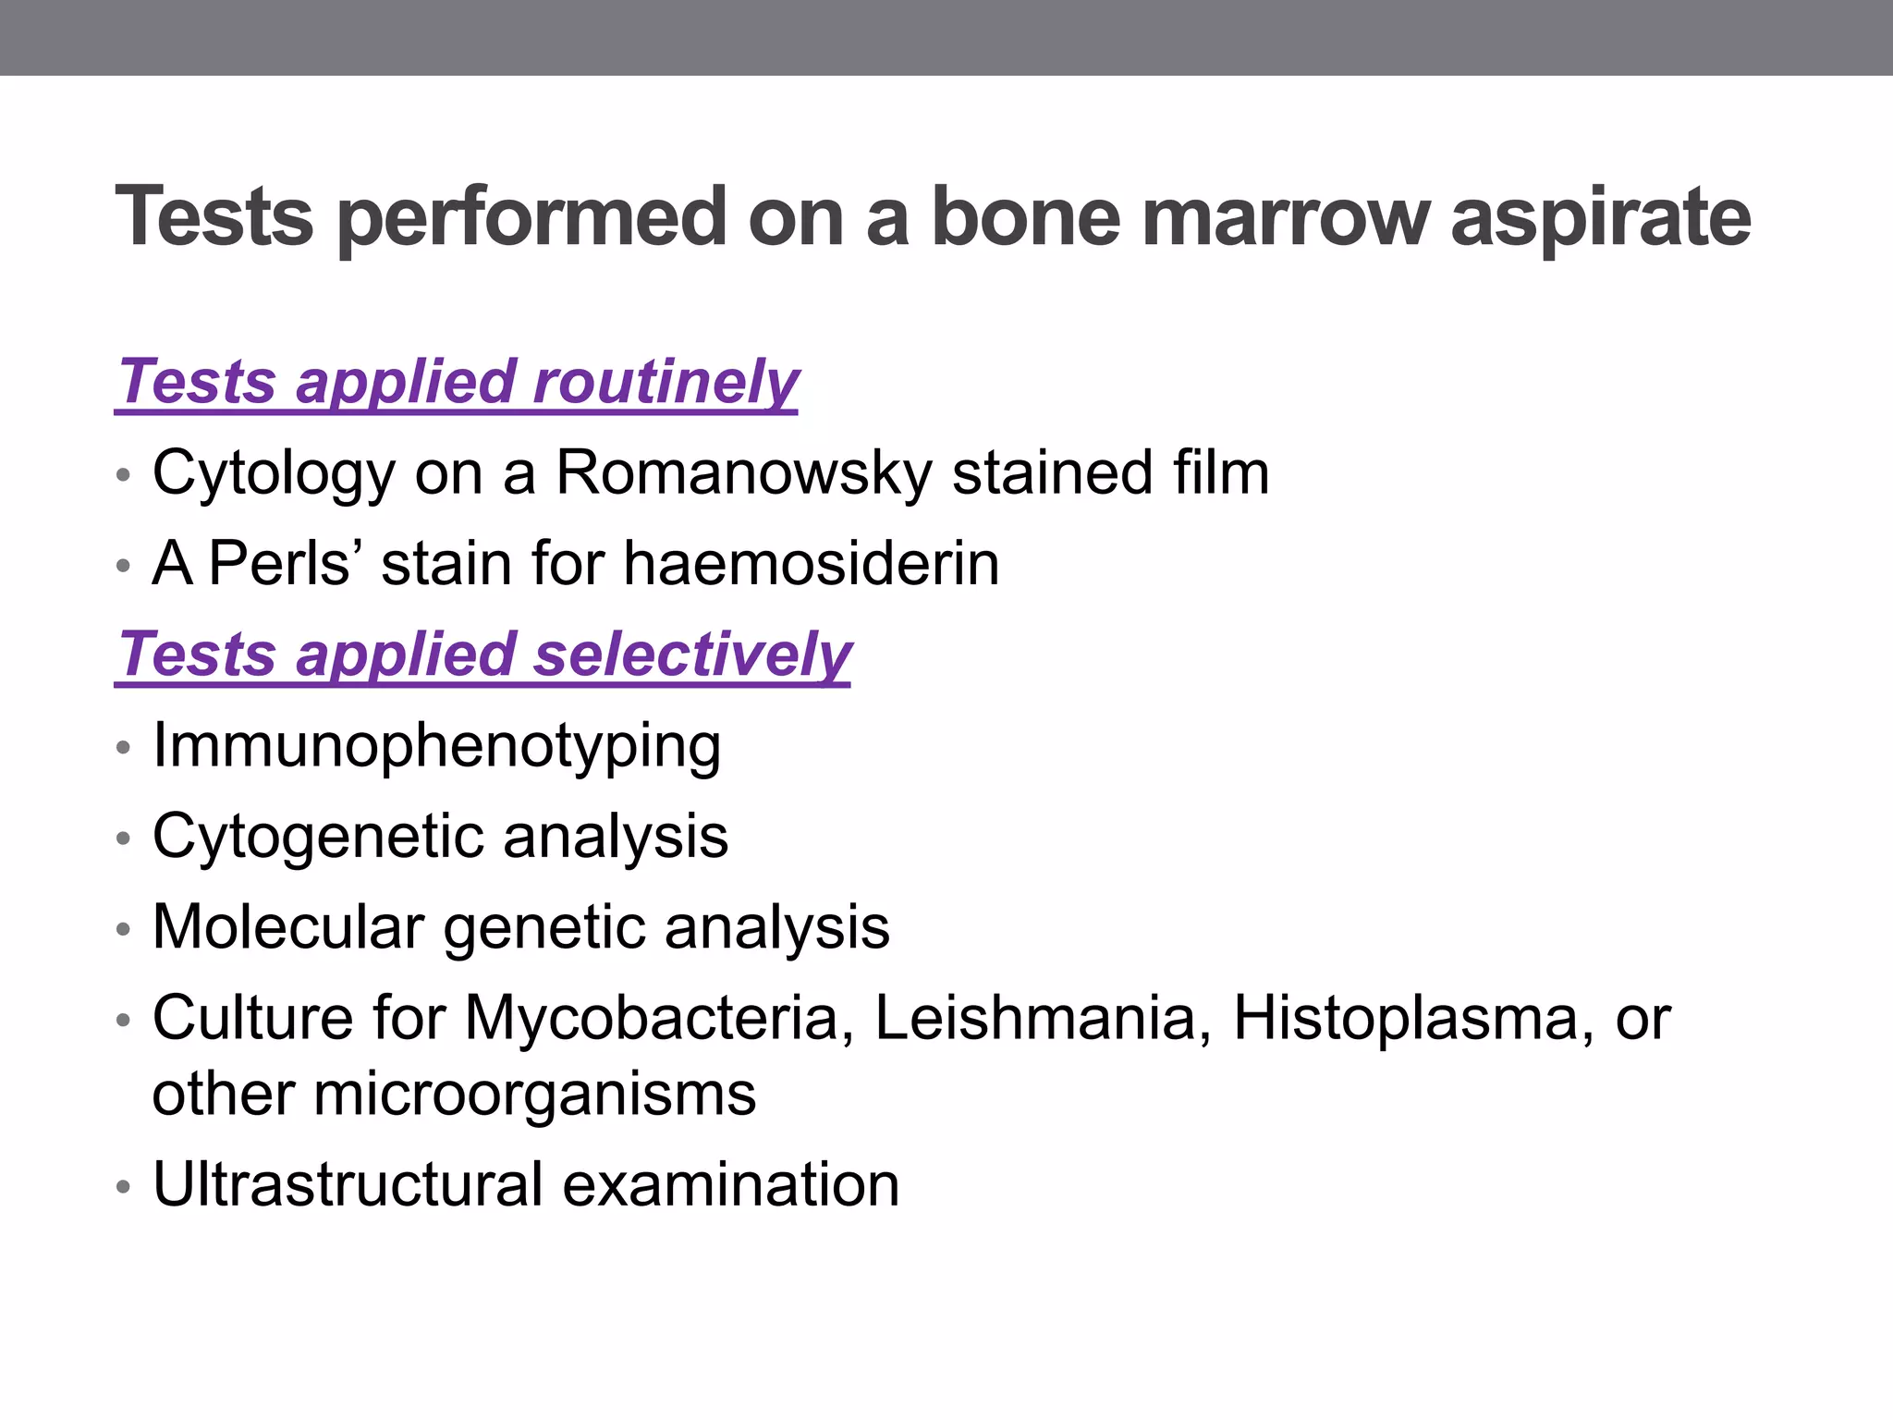1893x1420 pixels.
Task: Select the 'Ultrastructural examination' bullet item
Action: point(525,1184)
